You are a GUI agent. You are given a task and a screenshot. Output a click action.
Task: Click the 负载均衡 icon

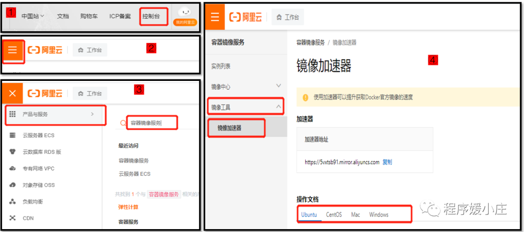pos(13,201)
